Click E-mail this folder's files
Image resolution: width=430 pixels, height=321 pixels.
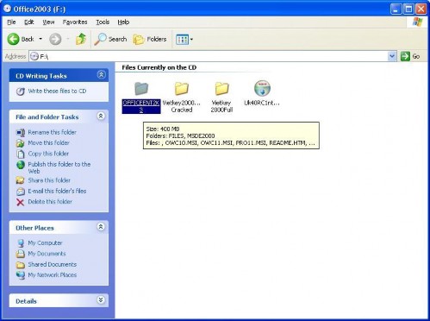(x=57, y=191)
